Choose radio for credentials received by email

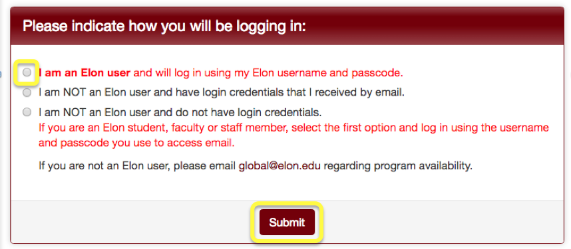(27, 93)
